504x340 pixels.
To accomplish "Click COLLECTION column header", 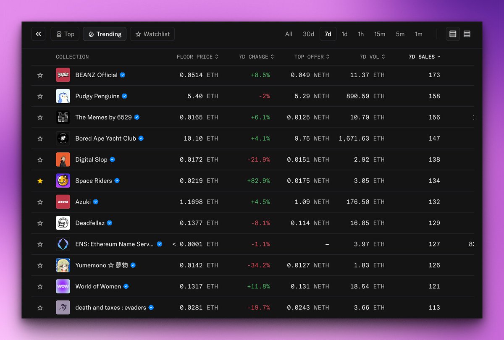I will pyautogui.click(x=72, y=57).
